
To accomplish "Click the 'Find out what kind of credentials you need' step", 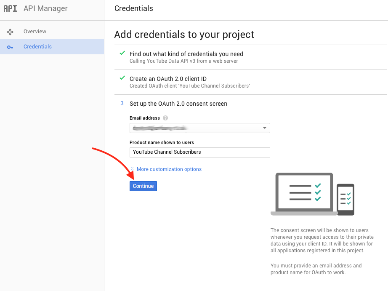I will point(186,54).
